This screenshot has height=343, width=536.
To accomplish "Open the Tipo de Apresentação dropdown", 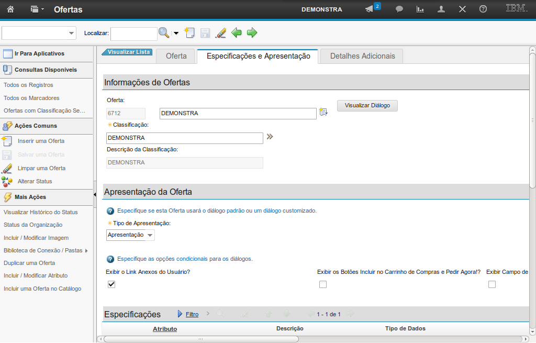I will (130, 235).
